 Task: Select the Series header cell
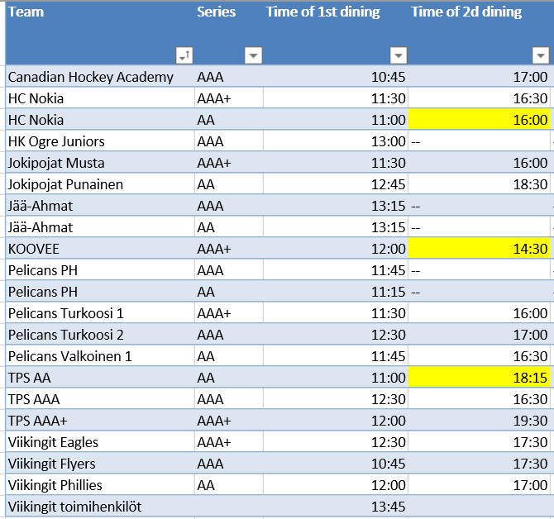click(x=228, y=33)
